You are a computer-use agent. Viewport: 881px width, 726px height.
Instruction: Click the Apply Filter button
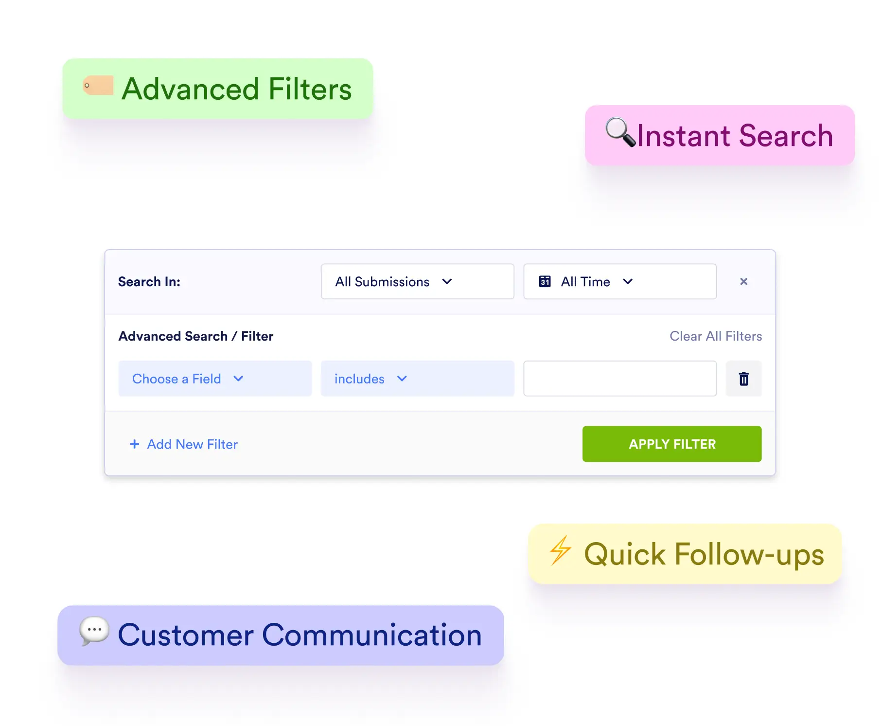click(x=672, y=444)
